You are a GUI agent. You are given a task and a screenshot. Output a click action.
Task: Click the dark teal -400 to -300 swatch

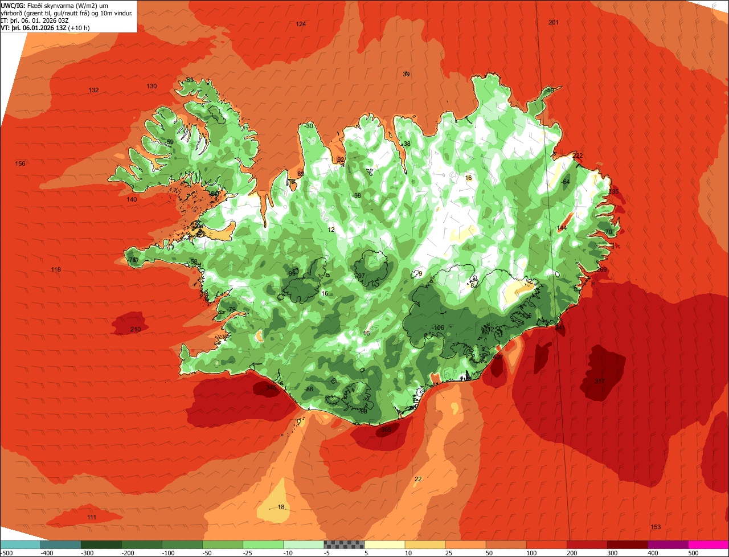coord(62,544)
